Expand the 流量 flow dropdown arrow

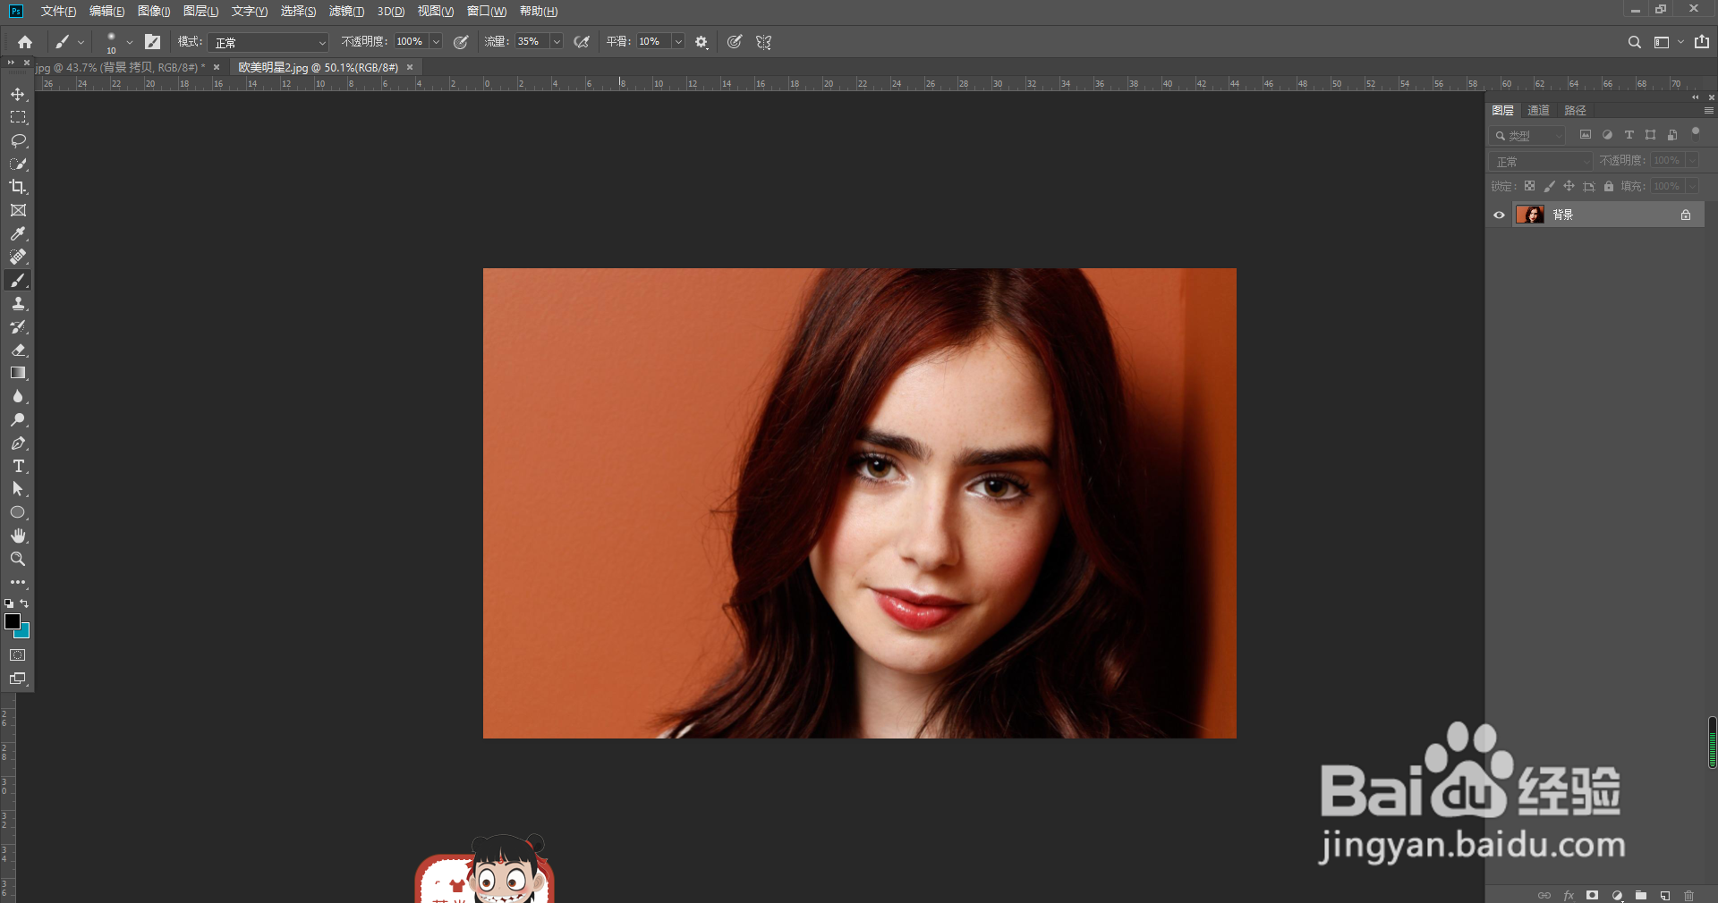[557, 42]
